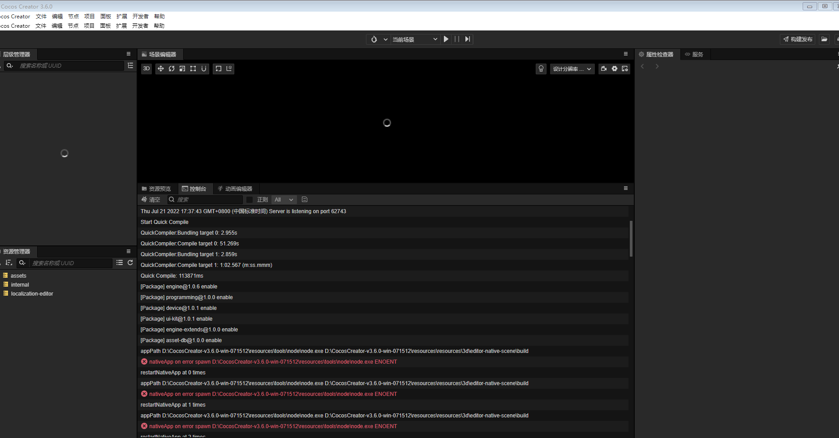Clear the console log
The width and height of the screenshot is (839, 438).
tap(151, 199)
